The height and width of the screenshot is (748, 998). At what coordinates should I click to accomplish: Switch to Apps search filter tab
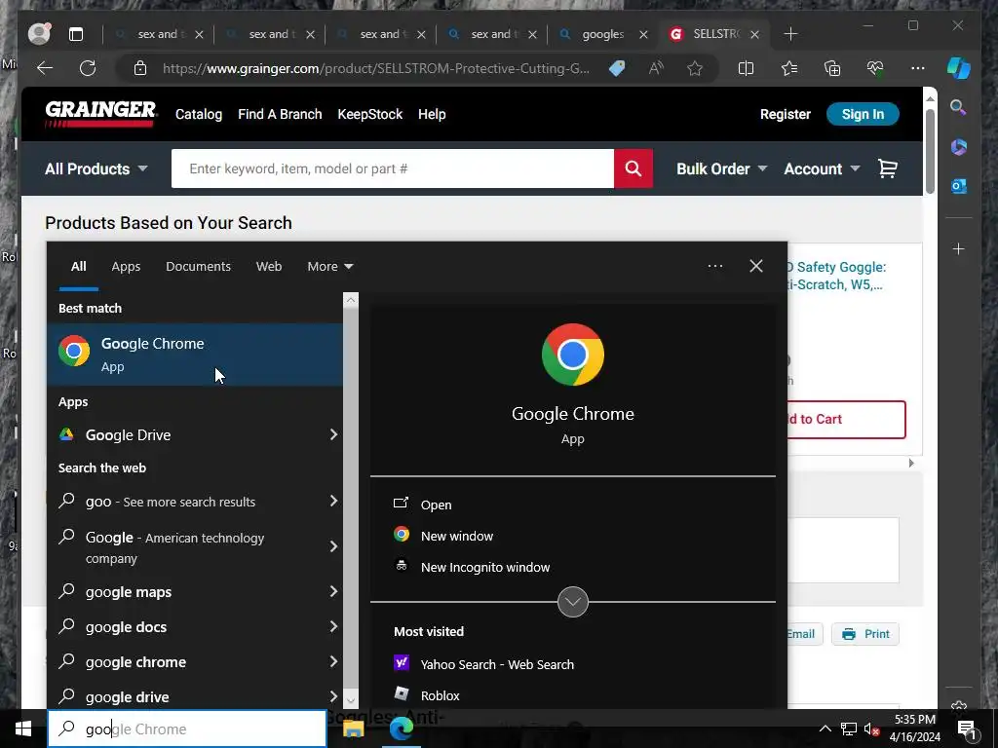126,267
